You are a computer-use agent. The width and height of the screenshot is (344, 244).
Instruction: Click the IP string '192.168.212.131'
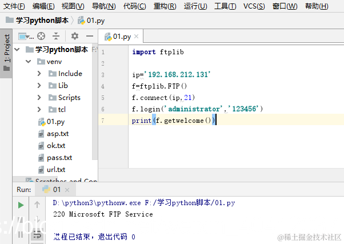[x=178, y=75]
